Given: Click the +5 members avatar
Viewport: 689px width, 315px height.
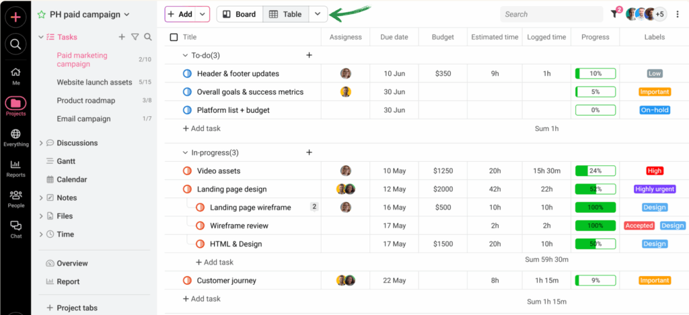Looking at the screenshot, I should pyautogui.click(x=659, y=15).
